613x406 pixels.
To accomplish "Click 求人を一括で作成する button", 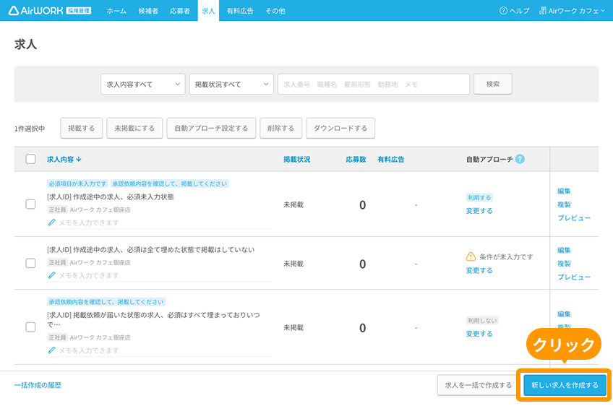I will click(479, 385).
